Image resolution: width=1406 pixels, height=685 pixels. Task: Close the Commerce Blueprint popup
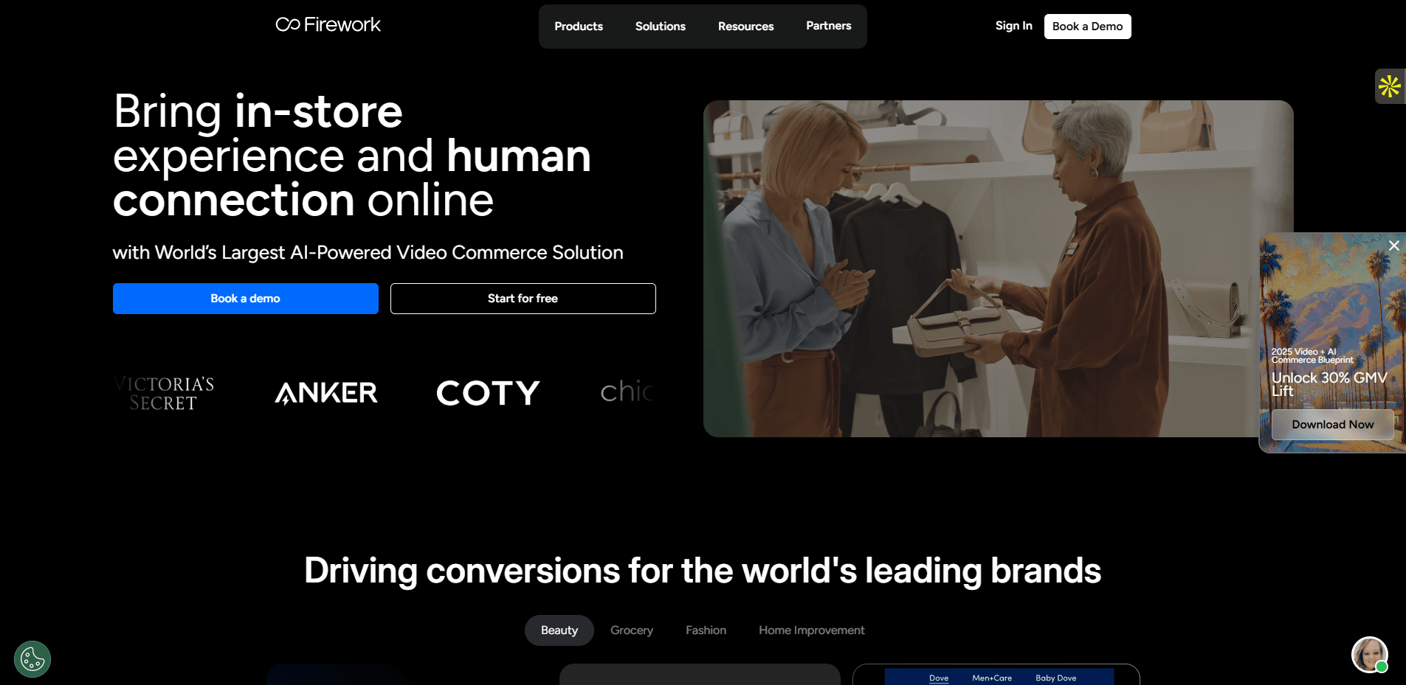tap(1393, 246)
